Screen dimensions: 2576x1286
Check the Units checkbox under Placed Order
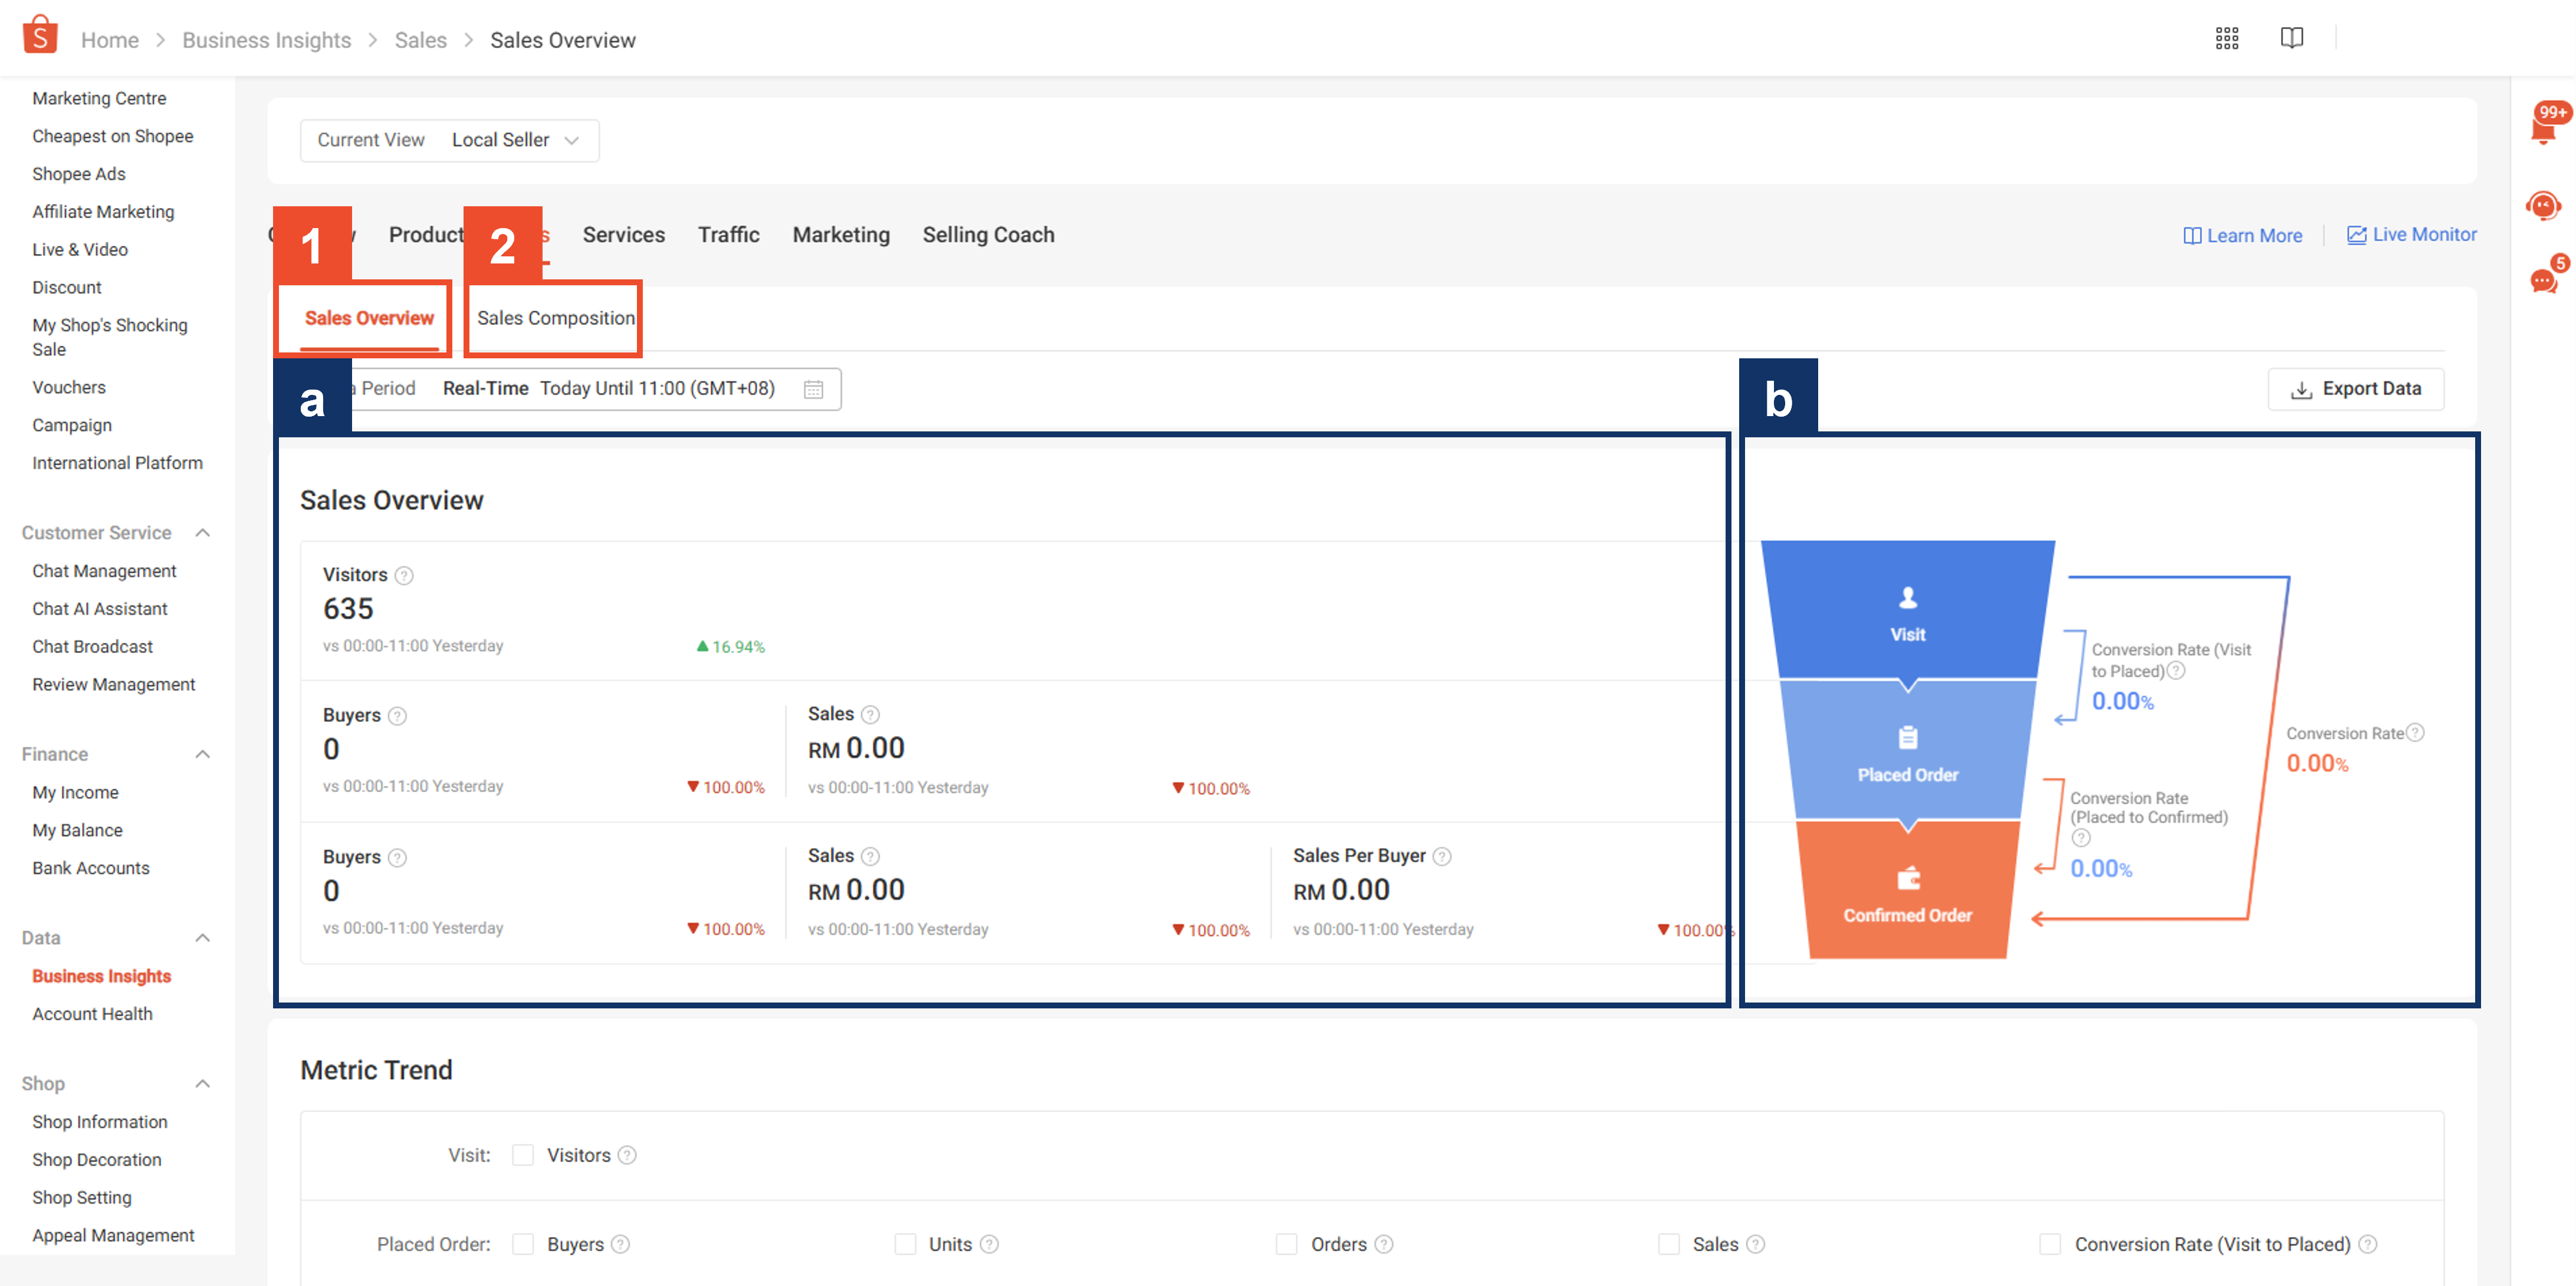[905, 1244]
